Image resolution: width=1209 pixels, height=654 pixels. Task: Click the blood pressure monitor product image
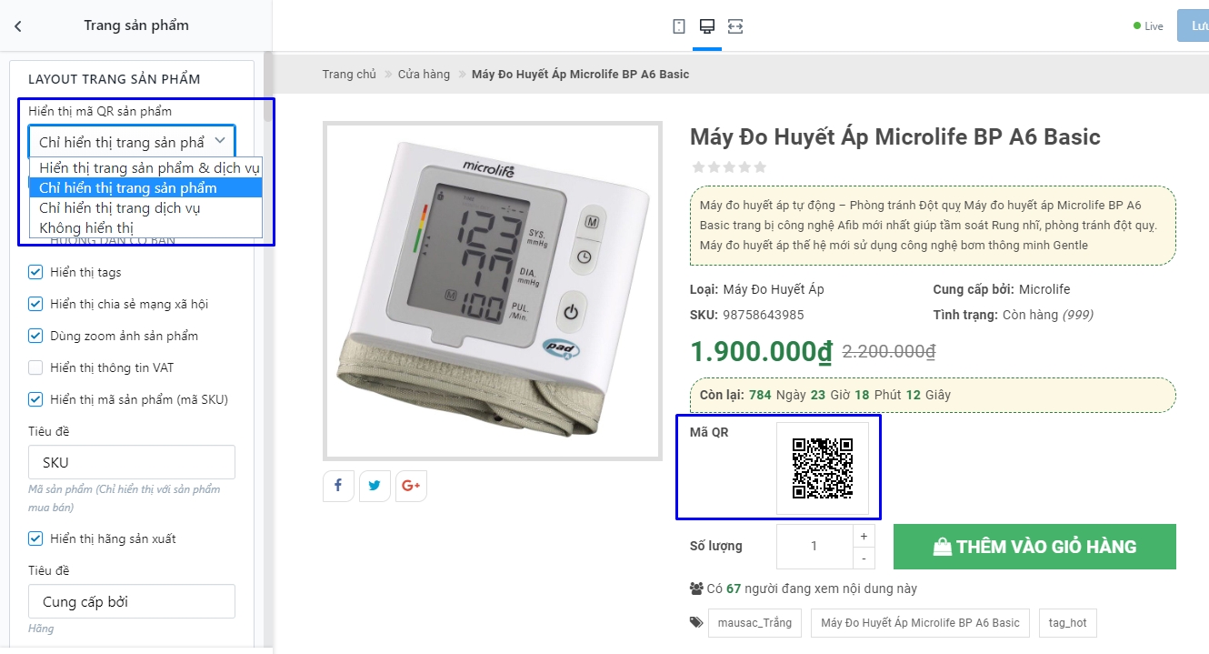tap(493, 291)
